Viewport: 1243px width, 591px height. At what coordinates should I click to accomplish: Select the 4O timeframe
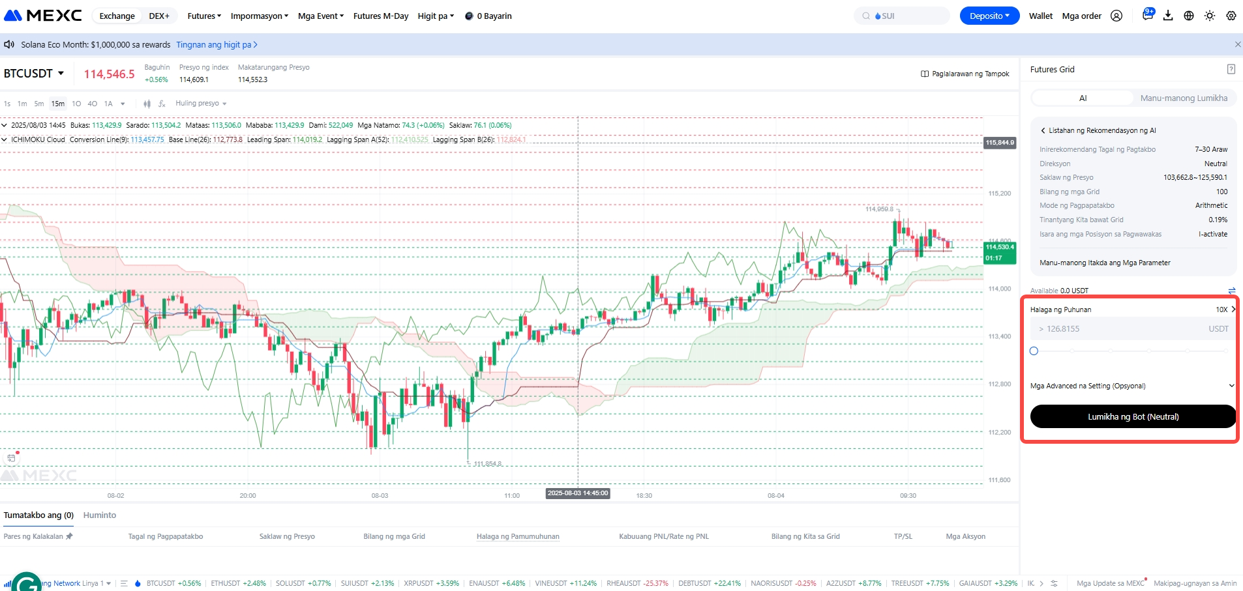click(93, 104)
